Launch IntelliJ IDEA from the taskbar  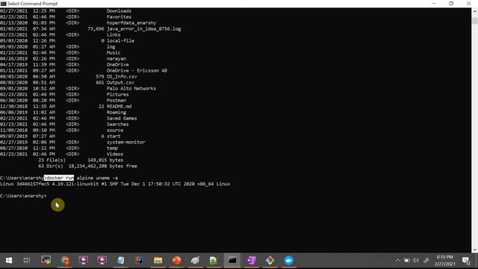pos(140,260)
